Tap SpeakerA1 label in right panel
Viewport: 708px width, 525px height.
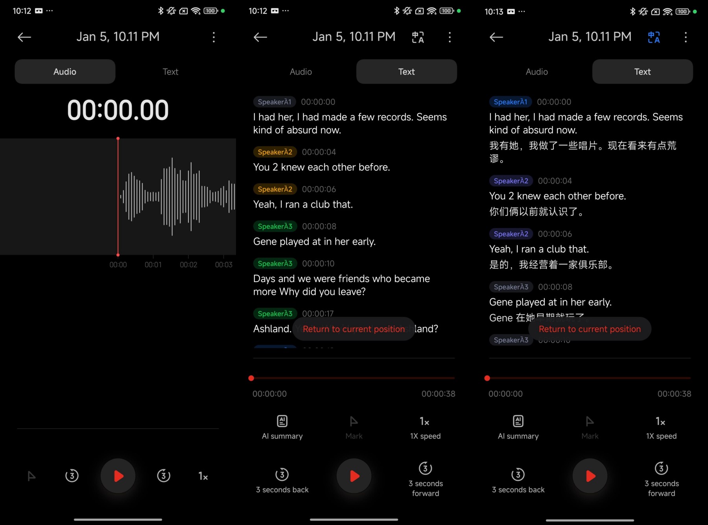pos(511,102)
